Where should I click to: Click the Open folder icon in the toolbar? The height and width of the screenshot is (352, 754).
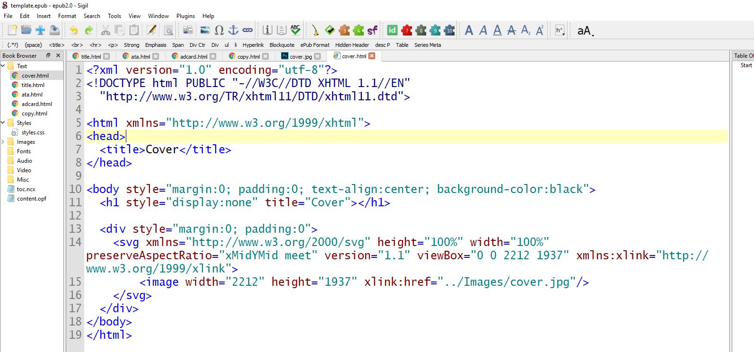(26, 30)
